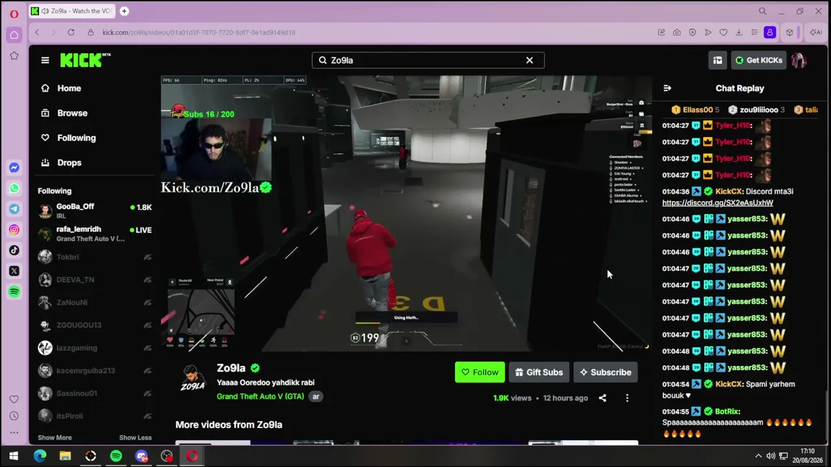Open TikTok in Opera sidebar
831x467 pixels.
click(14, 250)
